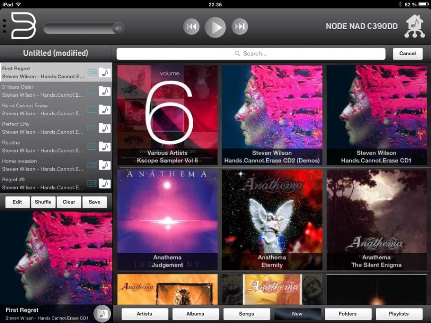This screenshot has height=323, width=431.
Task: Click the music note for Home Invasion
Action: [105, 165]
